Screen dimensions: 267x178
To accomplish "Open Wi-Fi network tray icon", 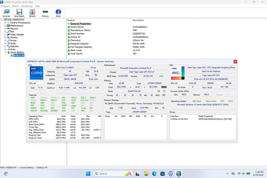I will [x=239, y=174].
